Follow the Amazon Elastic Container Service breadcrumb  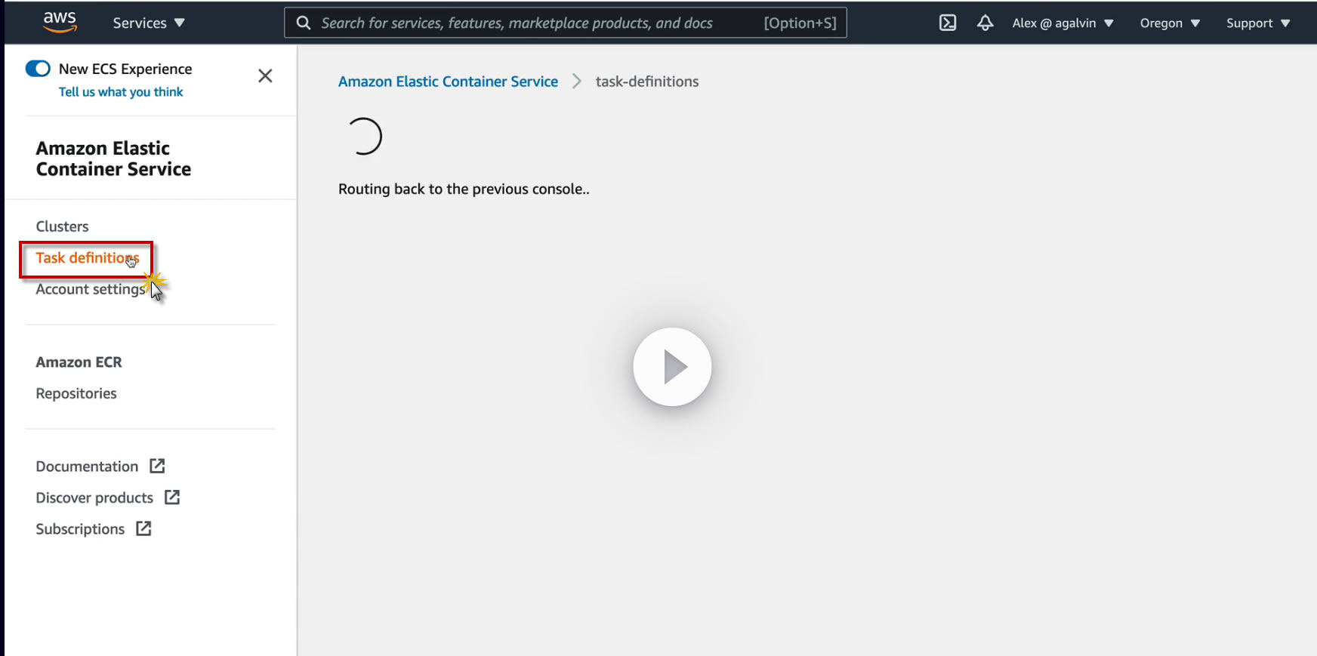point(448,82)
